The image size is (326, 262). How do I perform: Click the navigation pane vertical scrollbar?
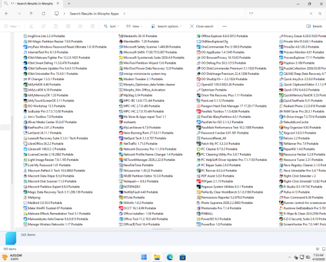[x=12, y=150]
